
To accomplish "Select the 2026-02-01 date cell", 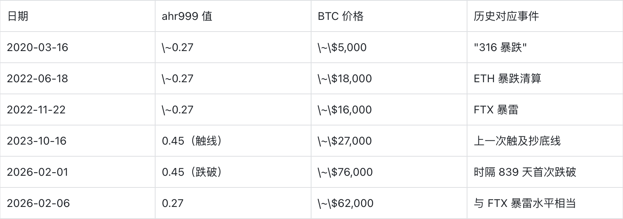I will point(37,172).
